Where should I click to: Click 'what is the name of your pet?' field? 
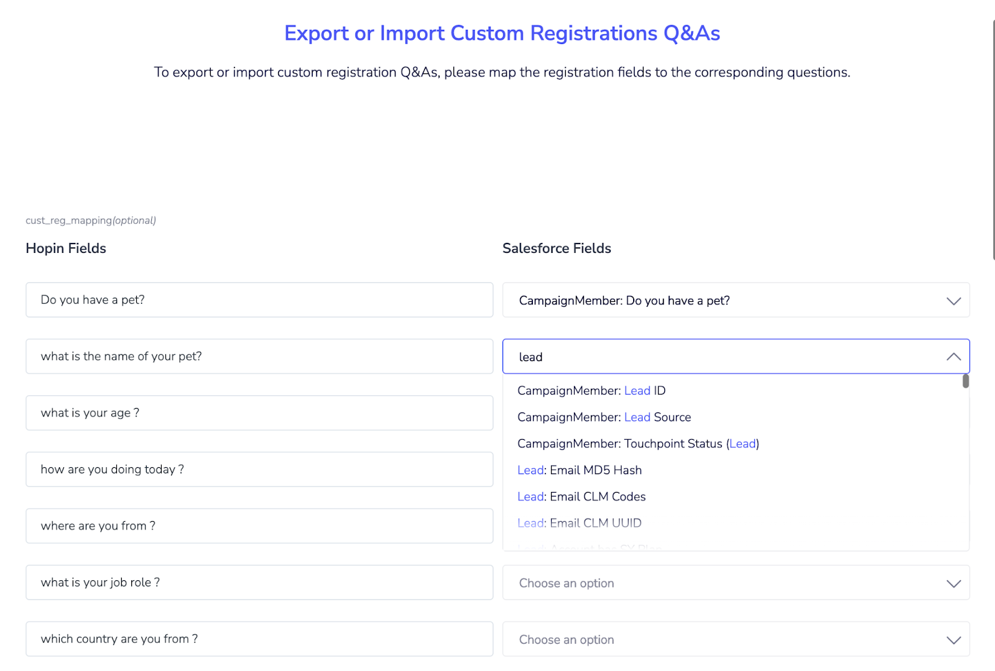[259, 357]
